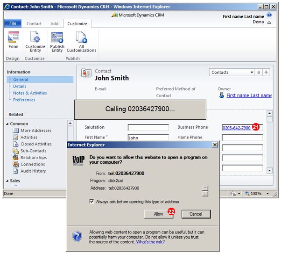This screenshot has width=281, height=254.
Task: Collapse the Common section
Action: tap(7, 124)
